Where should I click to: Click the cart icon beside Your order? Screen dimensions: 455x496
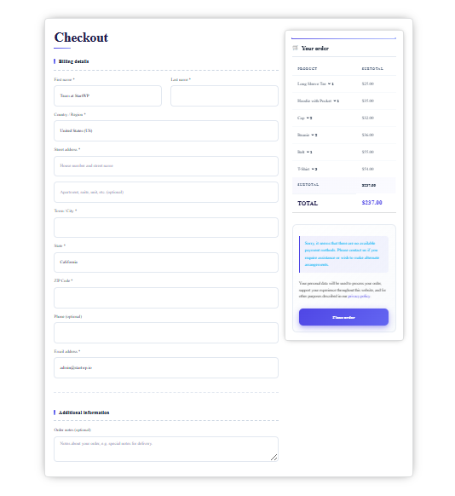coord(295,48)
